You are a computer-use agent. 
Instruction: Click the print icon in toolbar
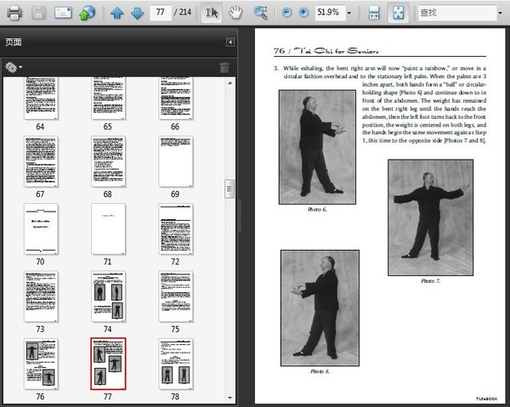14,13
